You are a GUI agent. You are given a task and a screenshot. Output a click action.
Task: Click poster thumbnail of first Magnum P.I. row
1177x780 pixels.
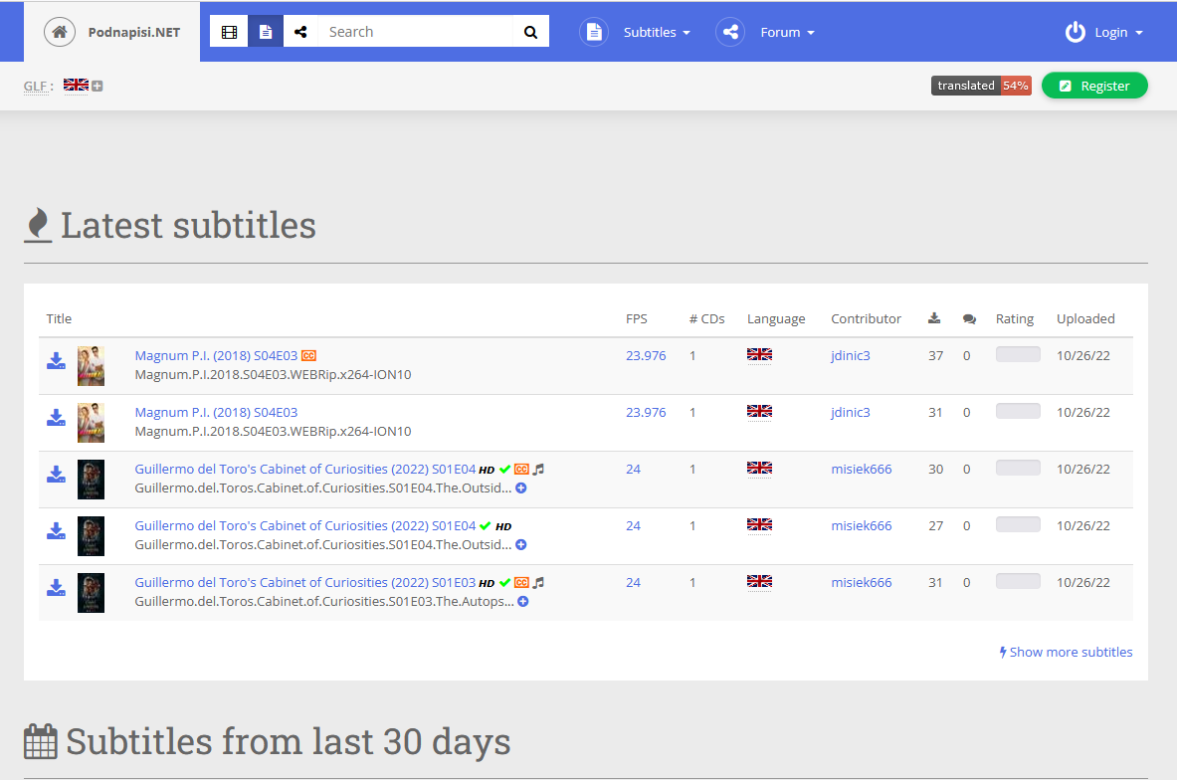click(91, 366)
